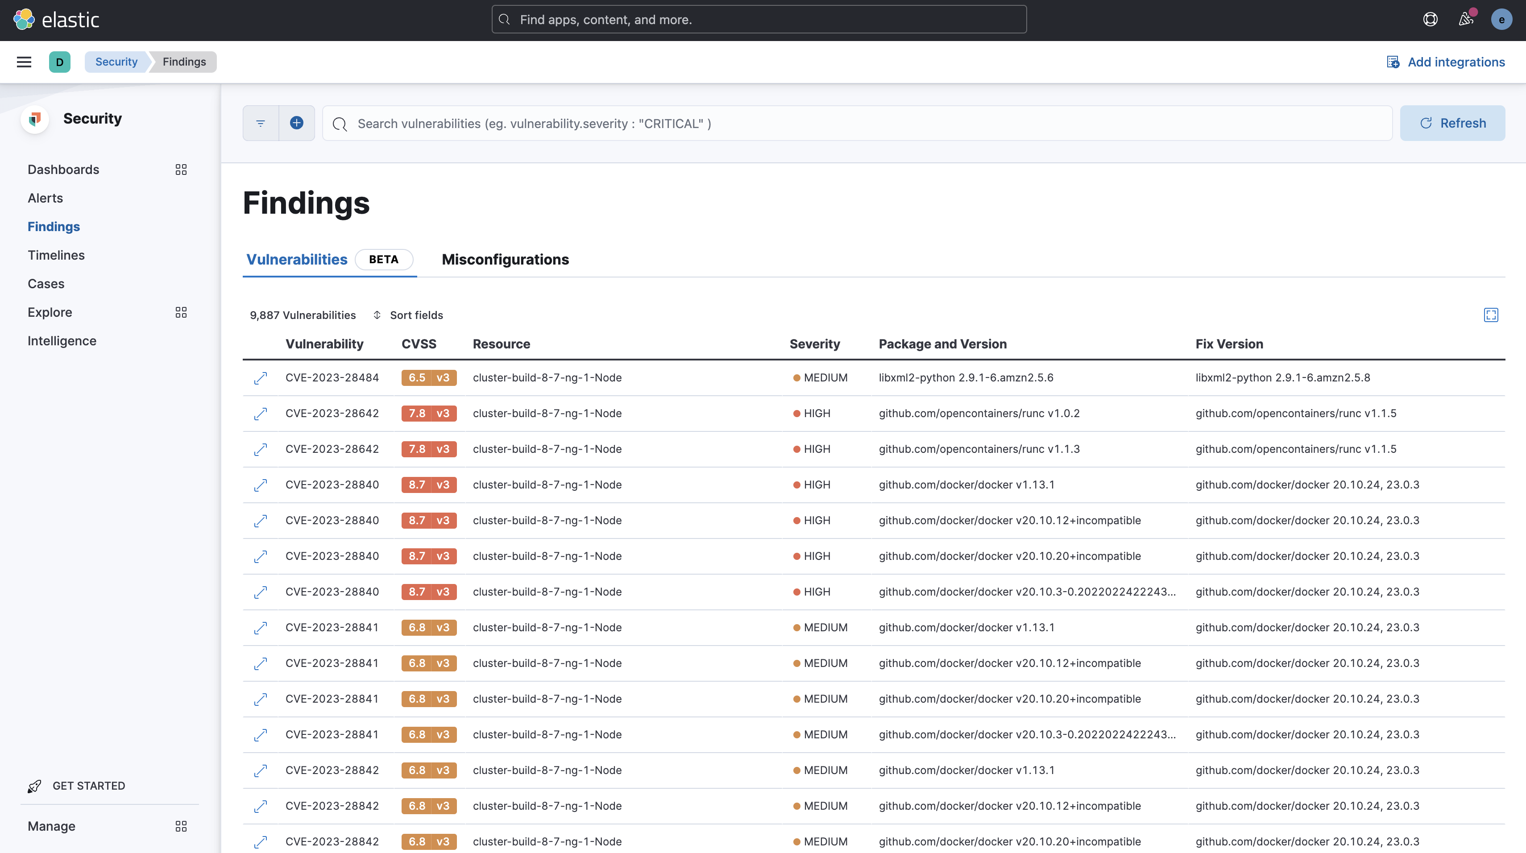Click the Refresh button
This screenshot has height=853, width=1526.
[1452, 123]
